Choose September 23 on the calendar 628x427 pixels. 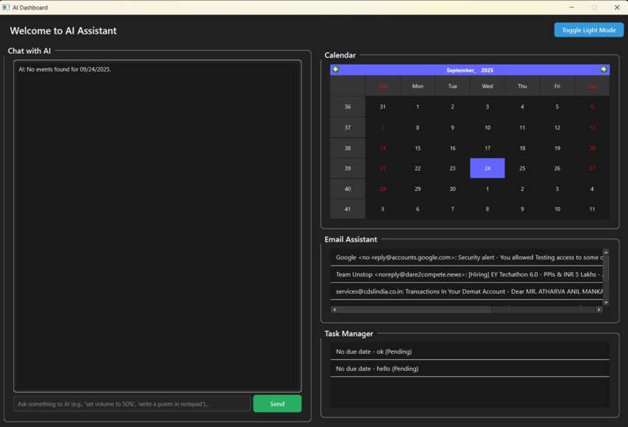453,168
